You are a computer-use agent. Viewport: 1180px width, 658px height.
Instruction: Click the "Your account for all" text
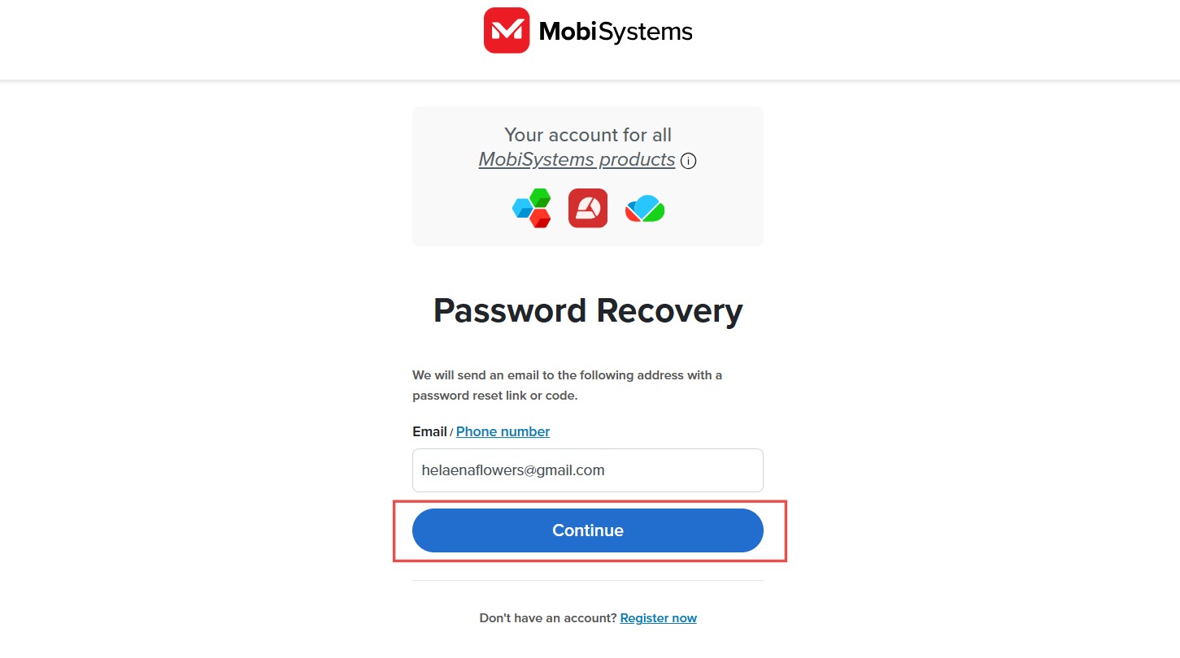click(x=588, y=135)
